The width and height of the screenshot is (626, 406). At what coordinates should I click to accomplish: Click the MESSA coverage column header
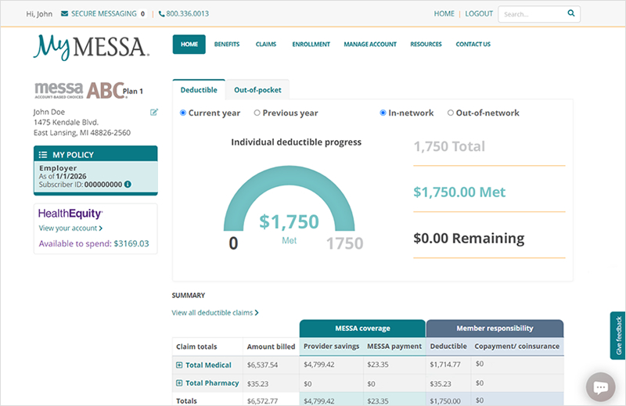(x=362, y=328)
